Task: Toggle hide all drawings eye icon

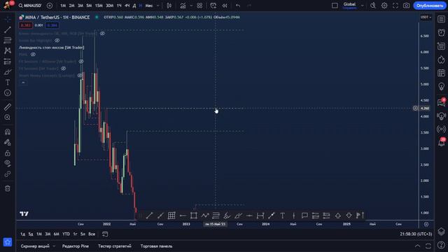Action: (x=8, y=163)
